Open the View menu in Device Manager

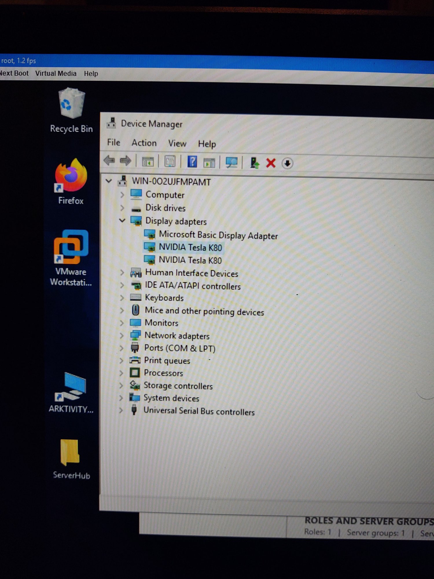[x=177, y=143]
